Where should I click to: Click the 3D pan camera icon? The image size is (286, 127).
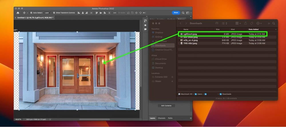pos(136,13)
